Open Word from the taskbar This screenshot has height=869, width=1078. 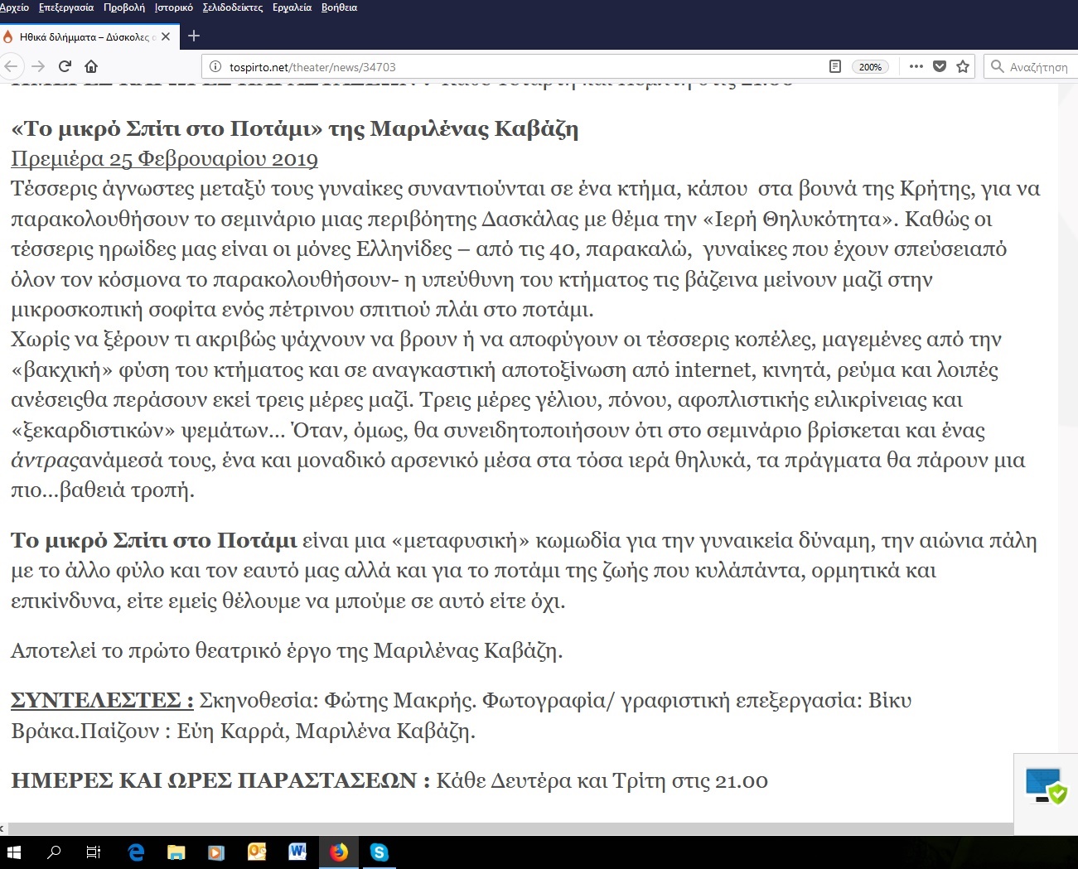click(x=297, y=852)
